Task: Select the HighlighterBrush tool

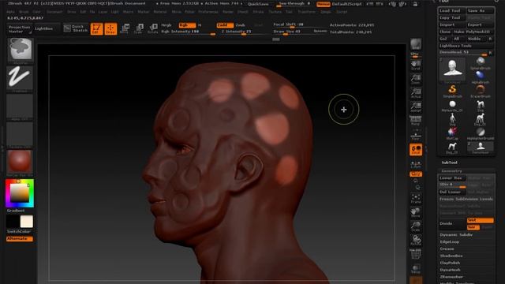Action: pos(481,133)
